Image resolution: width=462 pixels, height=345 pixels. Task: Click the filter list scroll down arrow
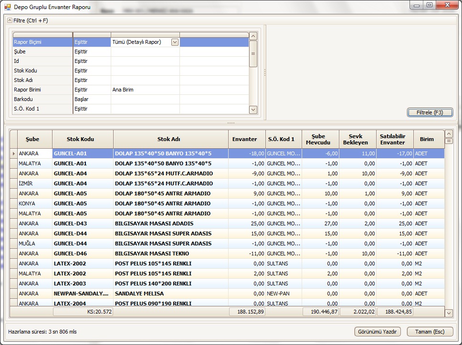coord(253,110)
